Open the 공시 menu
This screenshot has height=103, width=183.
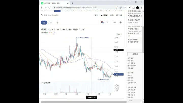pos(96,15)
